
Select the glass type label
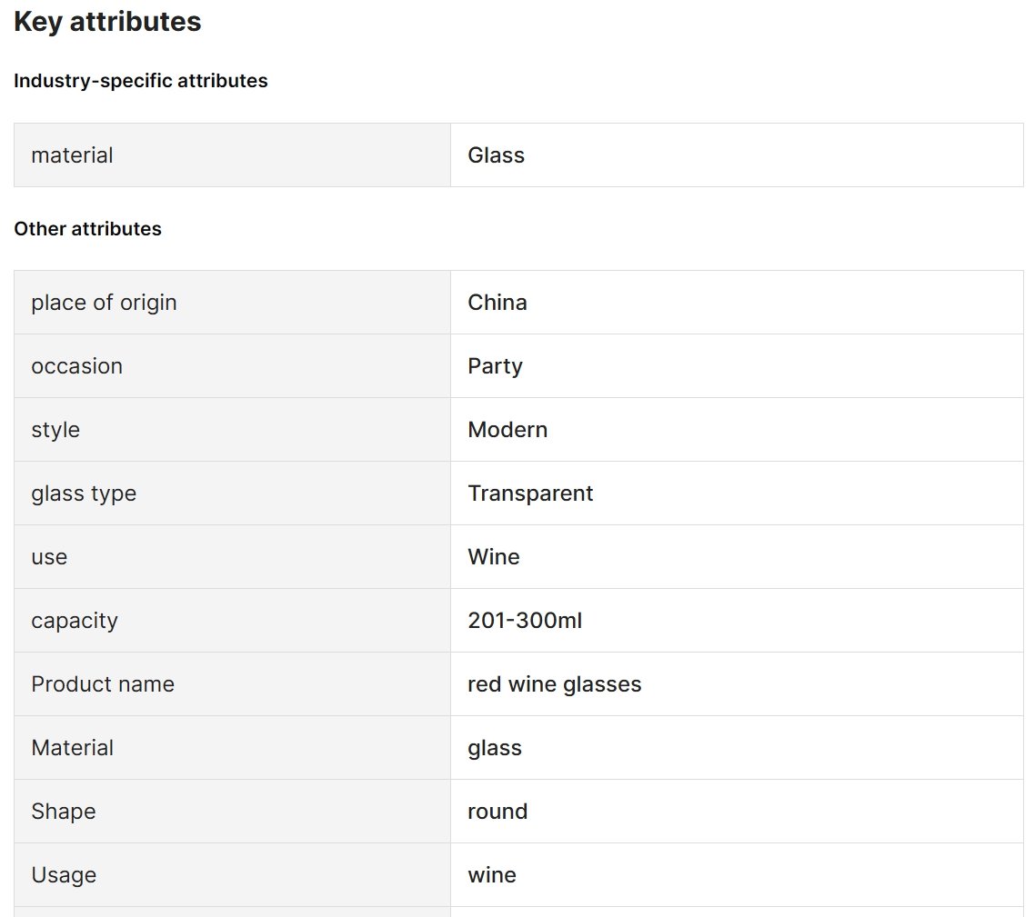pyautogui.click(x=84, y=493)
